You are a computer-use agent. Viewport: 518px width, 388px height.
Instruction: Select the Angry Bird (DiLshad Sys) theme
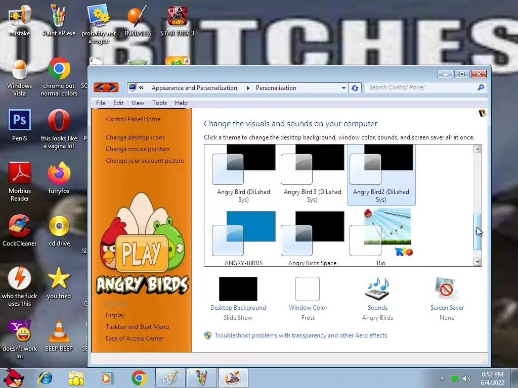pos(243,174)
